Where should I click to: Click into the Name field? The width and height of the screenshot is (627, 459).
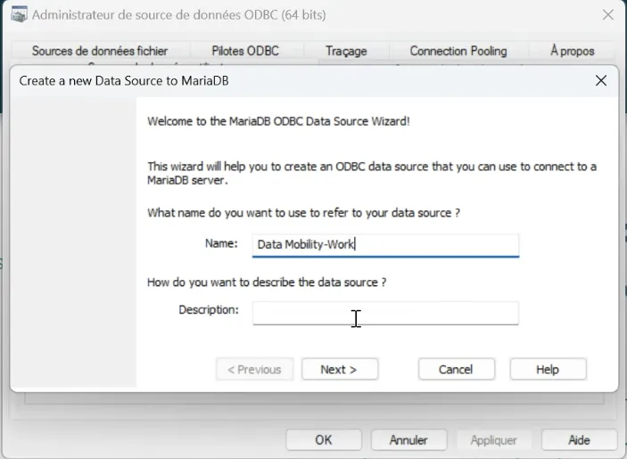pyautogui.click(x=385, y=245)
